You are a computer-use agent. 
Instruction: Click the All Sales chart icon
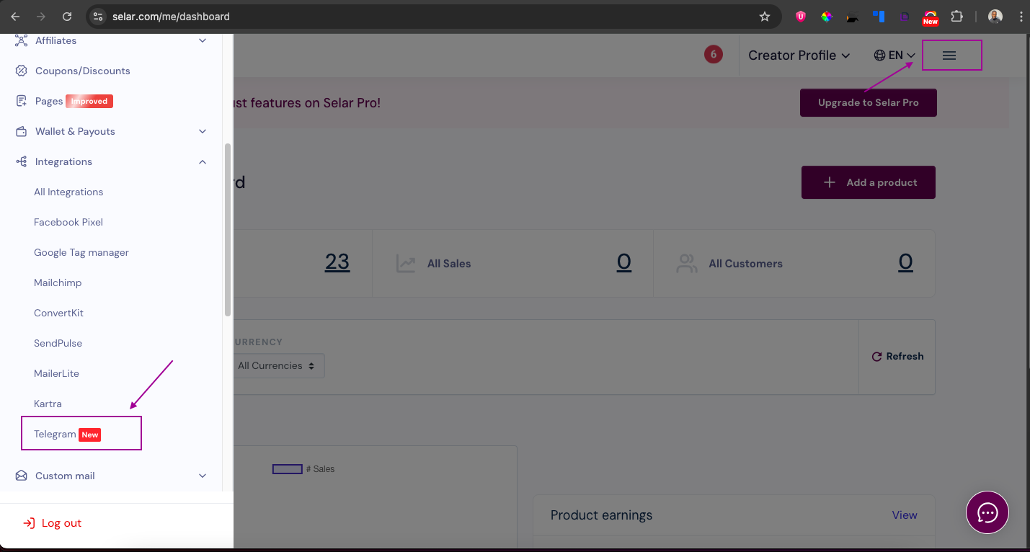pos(406,263)
